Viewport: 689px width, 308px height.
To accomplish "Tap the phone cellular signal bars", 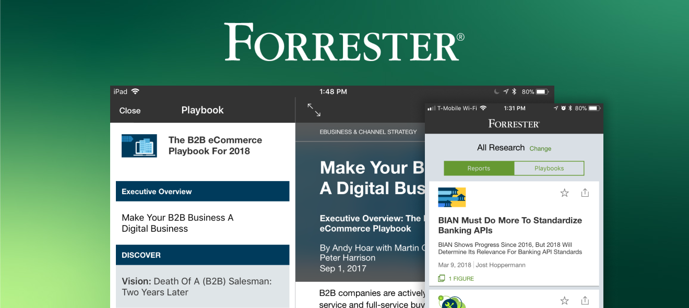I will 431,108.
